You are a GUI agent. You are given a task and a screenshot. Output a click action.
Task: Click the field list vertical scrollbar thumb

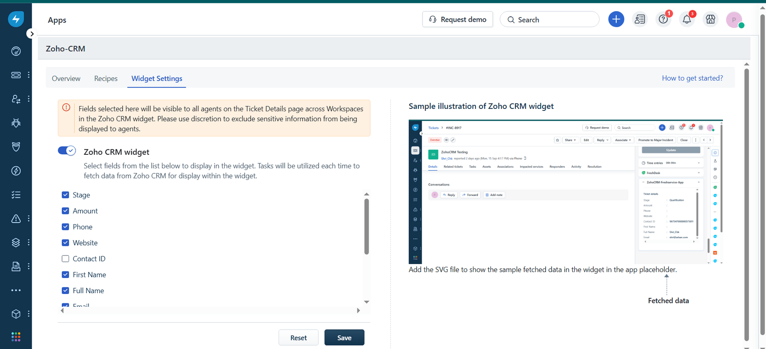pyautogui.click(x=367, y=227)
